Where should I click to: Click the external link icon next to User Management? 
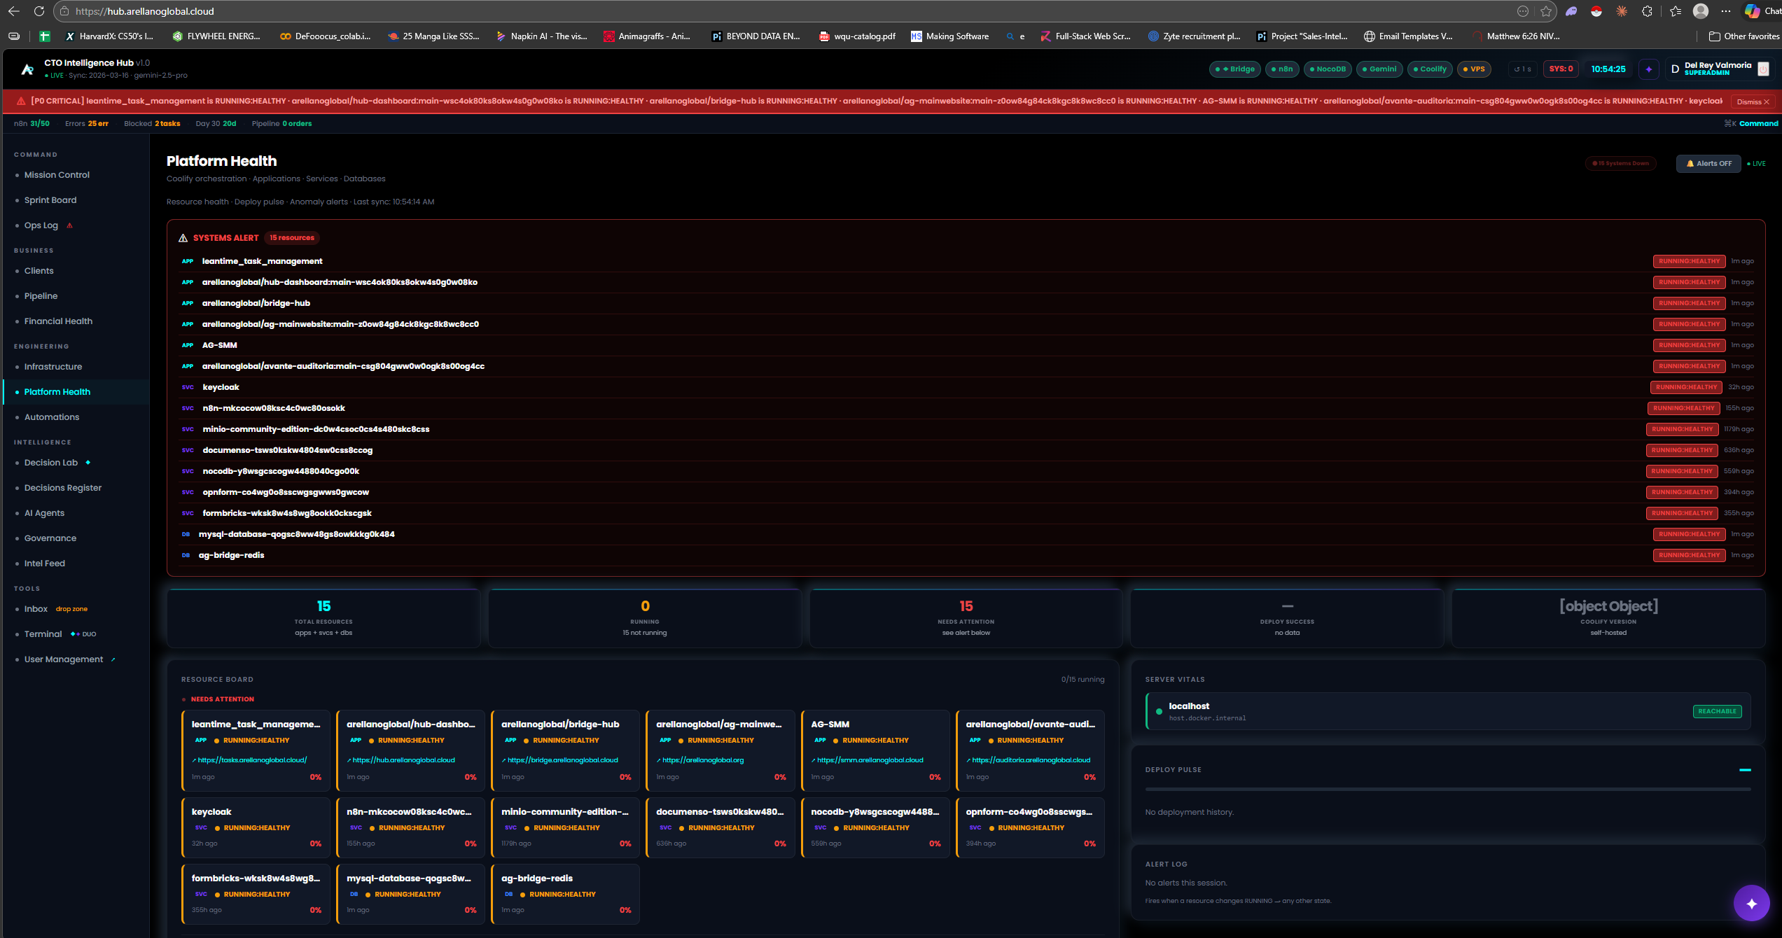pos(113,659)
